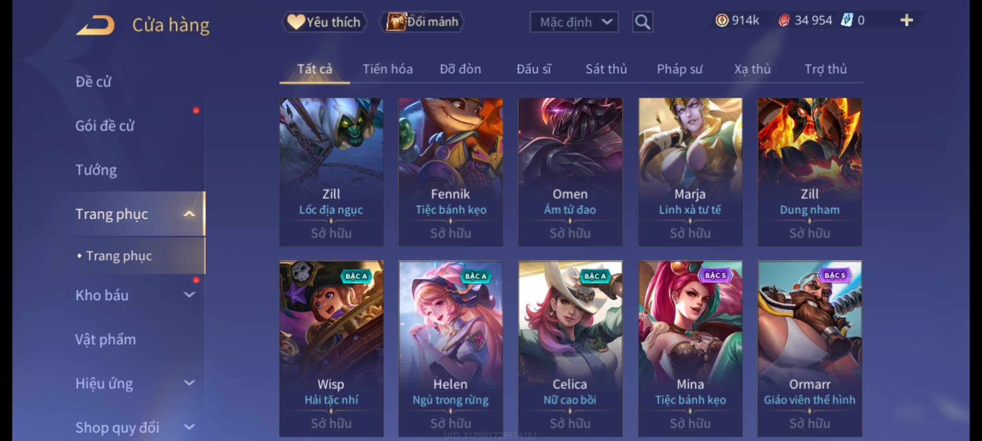Open Đổi mảnh fragment exchange chest
Image resolution: width=982 pixels, height=441 pixels.
(x=422, y=22)
